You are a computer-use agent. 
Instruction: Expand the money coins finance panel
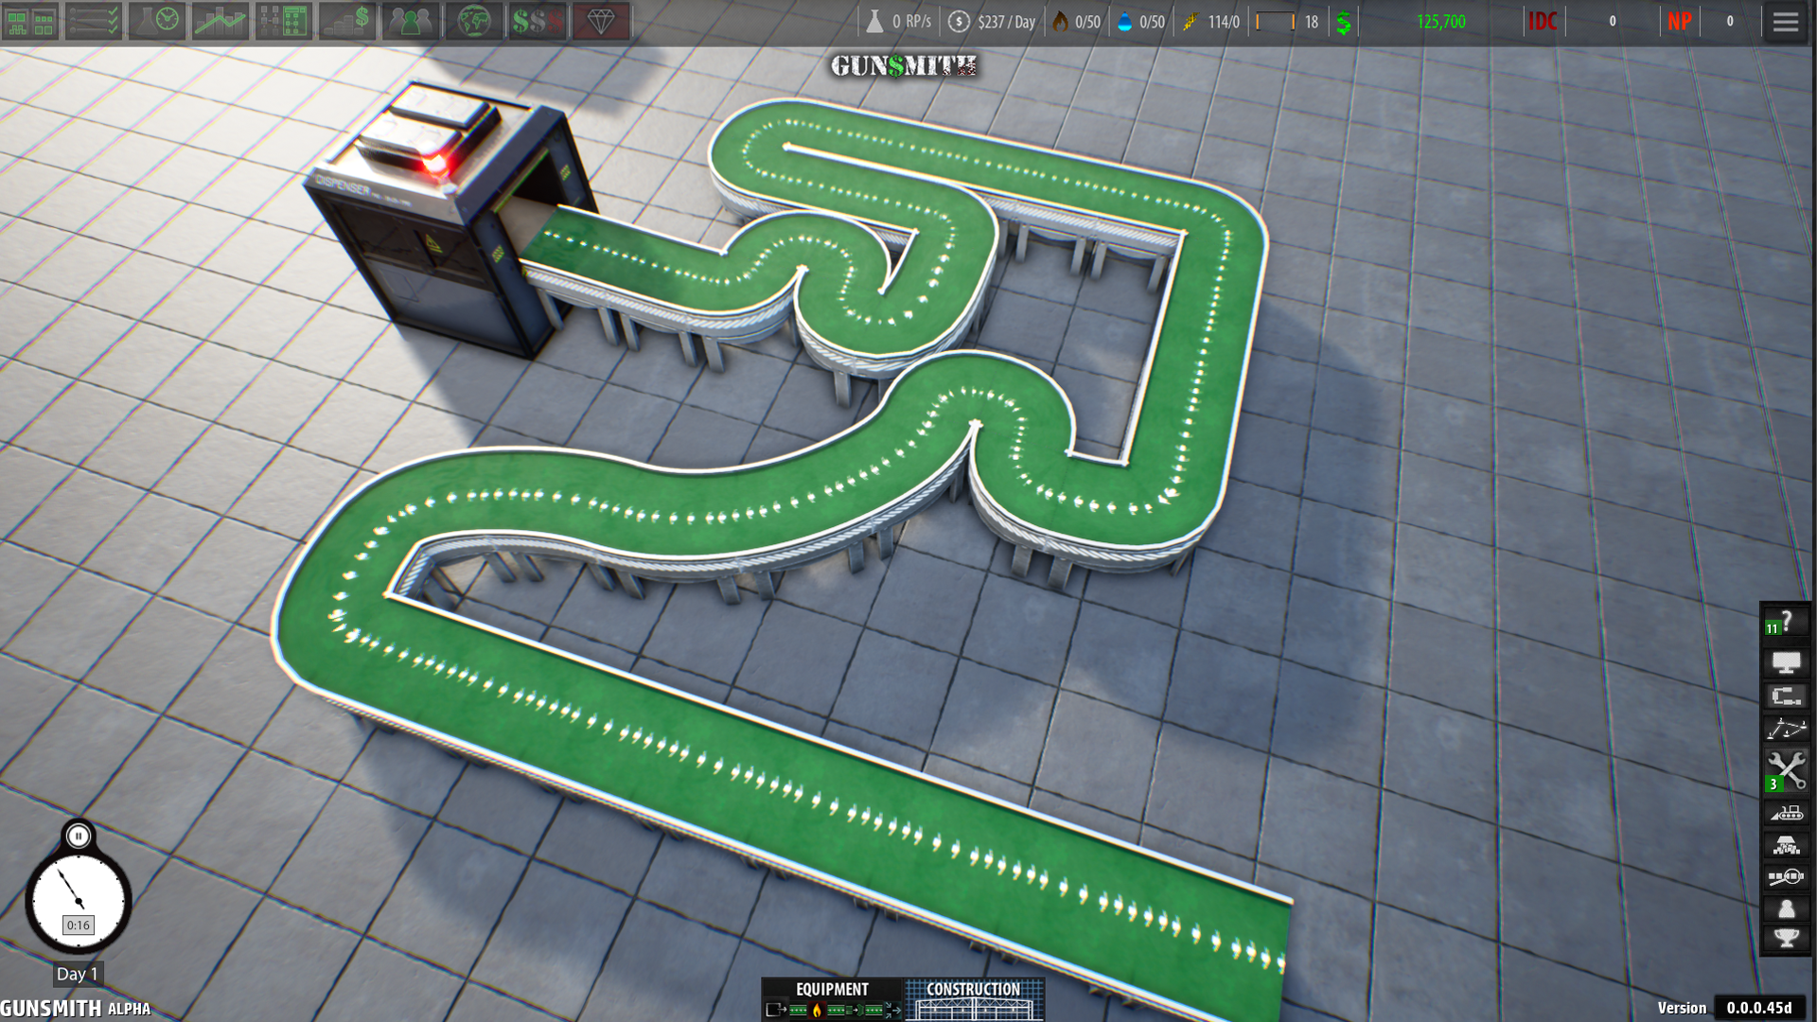[347, 21]
